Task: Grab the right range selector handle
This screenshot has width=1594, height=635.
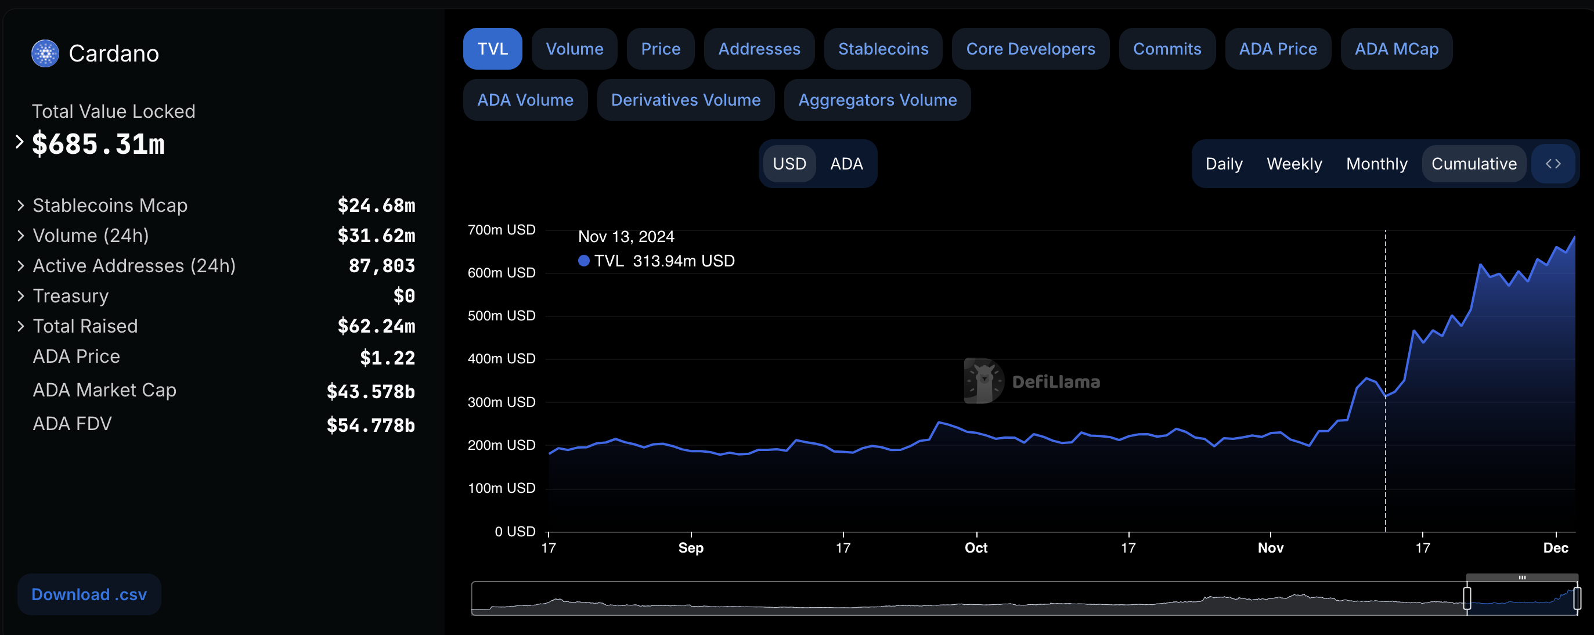Action: (1577, 598)
